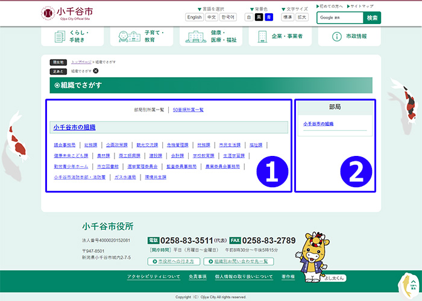This screenshot has height=301, width=422.
Task: Open 小千谷市の組織 heading link
Action: 74,128
